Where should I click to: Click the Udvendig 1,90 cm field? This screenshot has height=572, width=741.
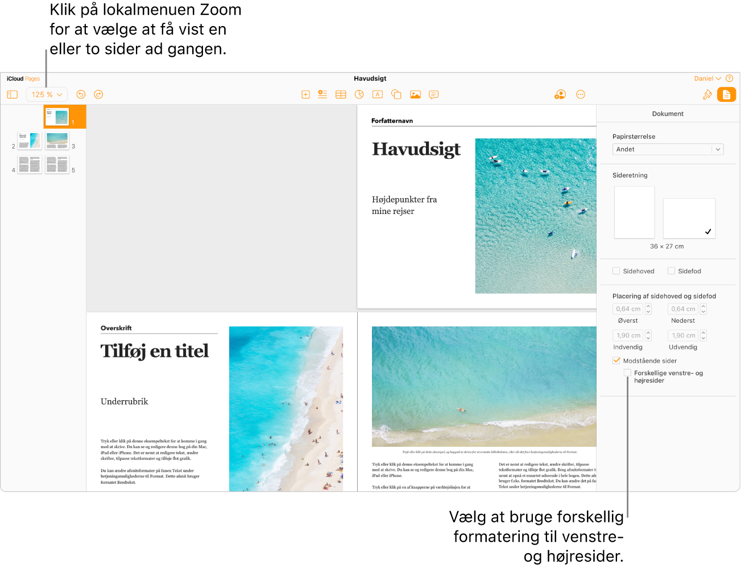[x=683, y=335]
